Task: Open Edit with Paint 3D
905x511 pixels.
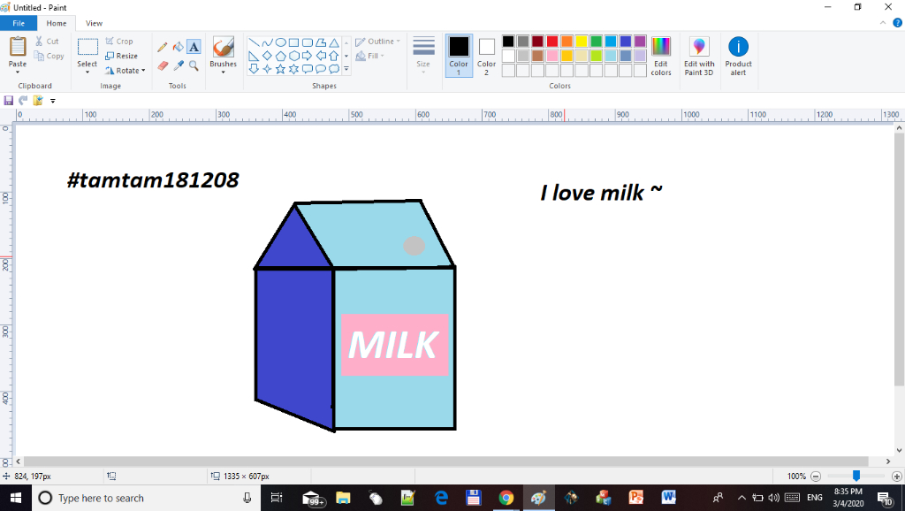Action: (699, 56)
